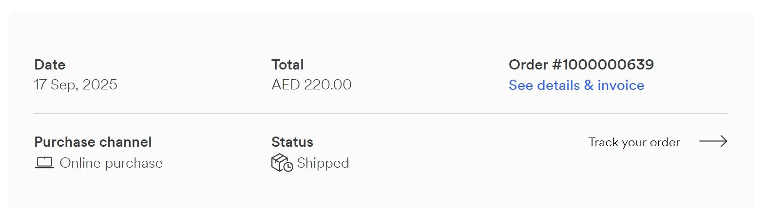This screenshot has height=207, width=763.
Task: Click the shipped package box icon
Action: (x=279, y=162)
